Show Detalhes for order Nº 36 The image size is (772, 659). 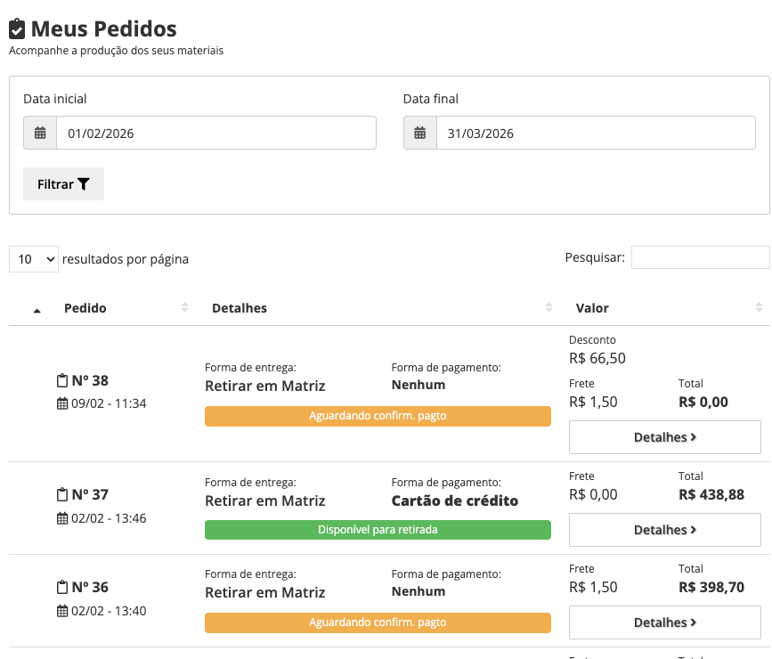[664, 622]
